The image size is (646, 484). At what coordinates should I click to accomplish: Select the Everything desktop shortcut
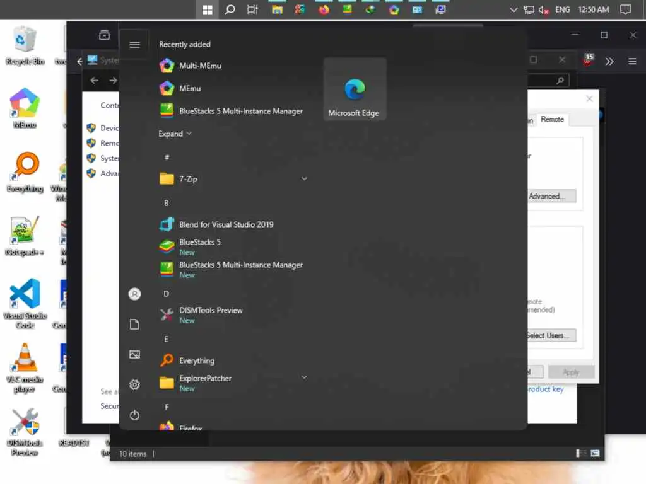(x=25, y=172)
